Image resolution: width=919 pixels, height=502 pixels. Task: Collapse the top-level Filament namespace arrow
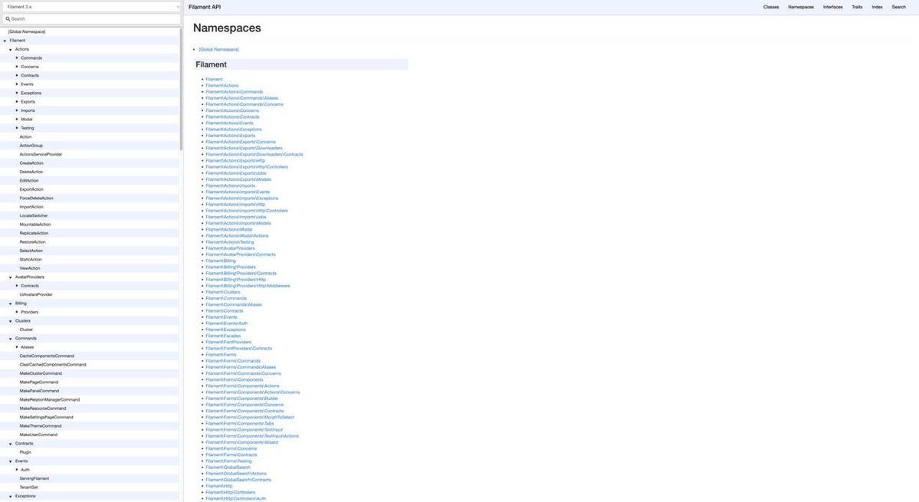[x=5, y=41]
